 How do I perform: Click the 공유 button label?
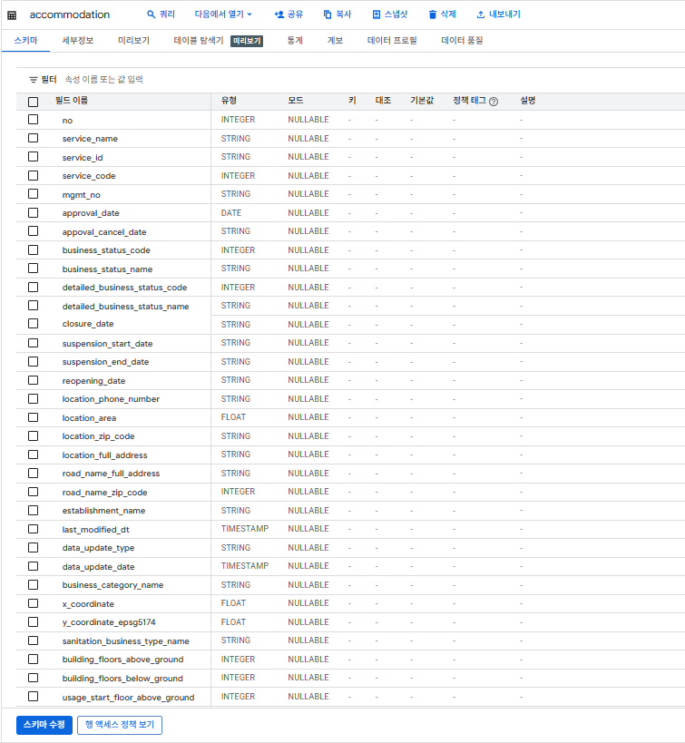(295, 15)
